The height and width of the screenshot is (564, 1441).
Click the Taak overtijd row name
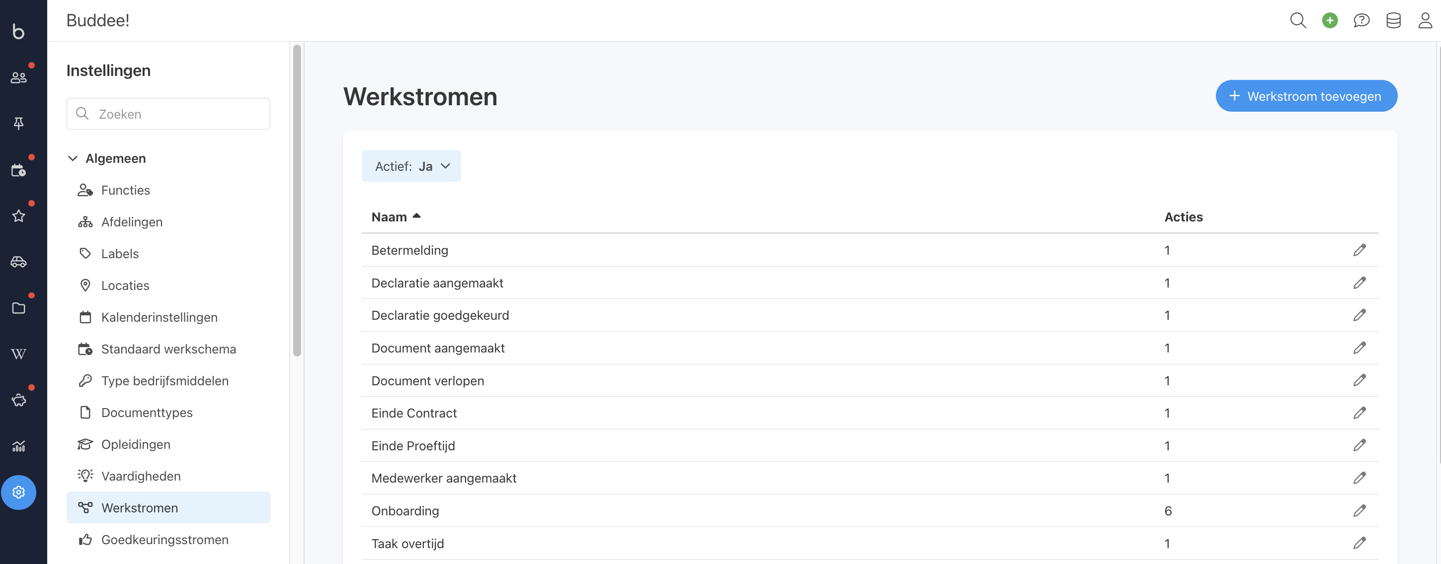point(407,543)
